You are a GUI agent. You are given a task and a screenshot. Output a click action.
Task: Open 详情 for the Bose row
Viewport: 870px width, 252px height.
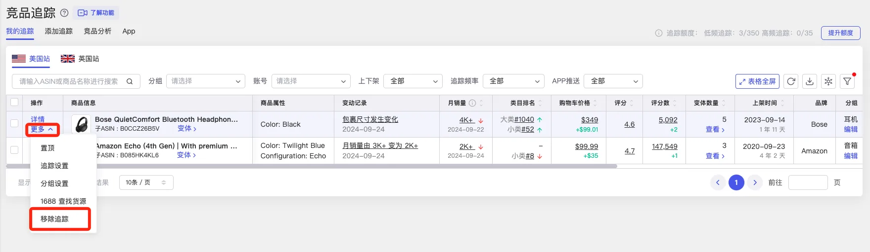point(38,119)
